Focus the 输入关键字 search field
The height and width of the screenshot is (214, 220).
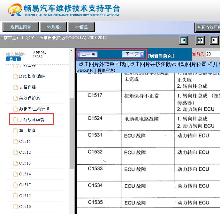click(16, 54)
